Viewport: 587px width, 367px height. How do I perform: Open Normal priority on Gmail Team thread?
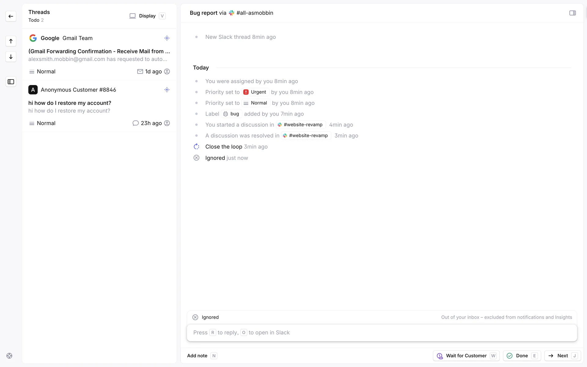pyautogui.click(x=42, y=72)
